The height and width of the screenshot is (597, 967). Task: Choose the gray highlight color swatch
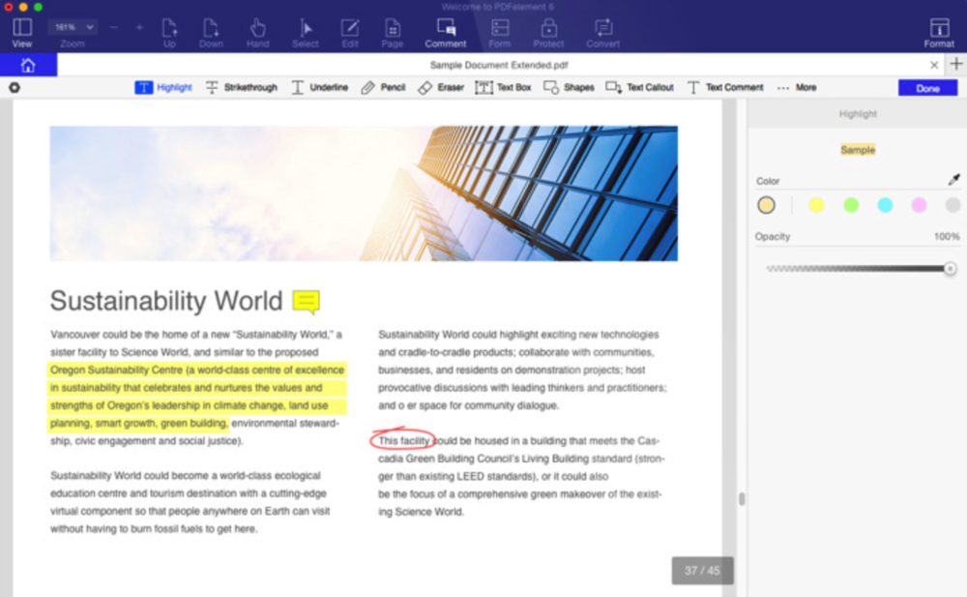pyautogui.click(x=952, y=205)
